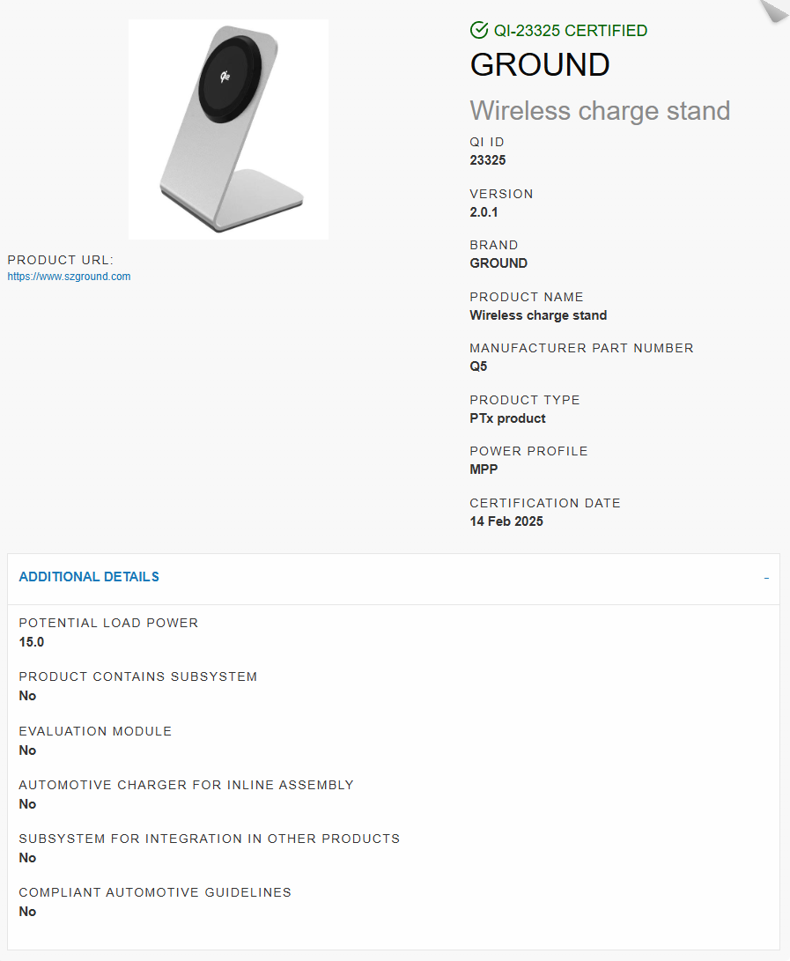790x961 pixels.
Task: Click the EVALUATION MODULE label
Action: click(95, 731)
